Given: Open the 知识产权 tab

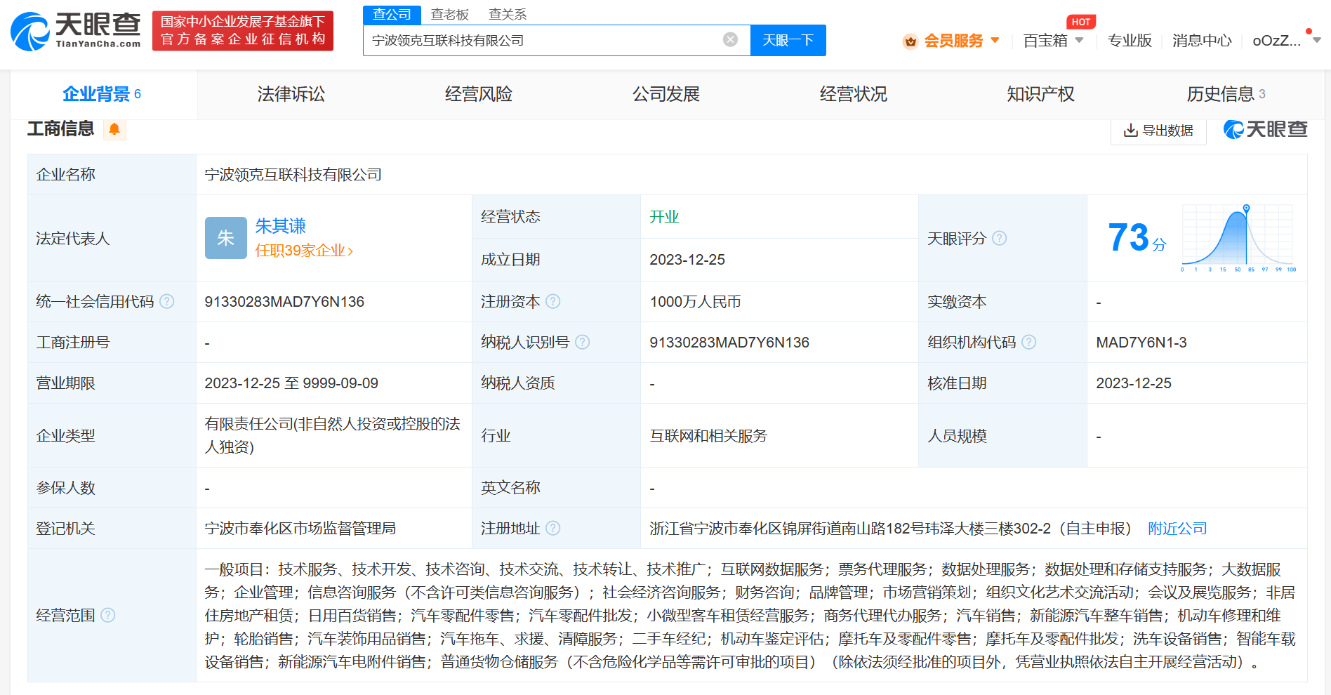Looking at the screenshot, I should click(1040, 94).
